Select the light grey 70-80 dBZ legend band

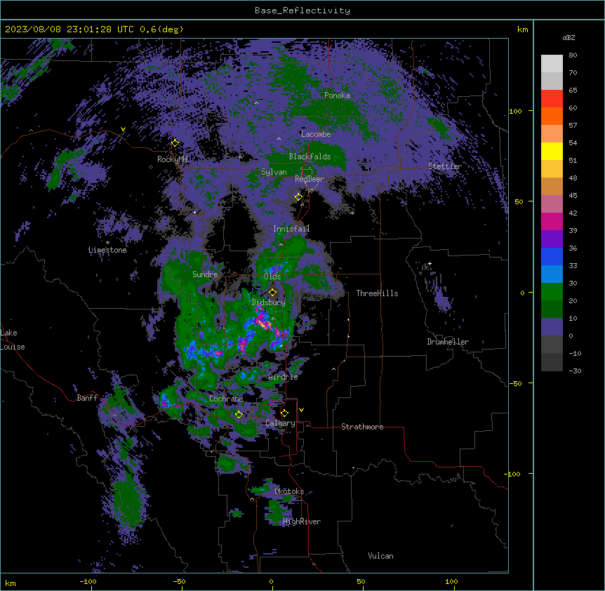pos(552,64)
